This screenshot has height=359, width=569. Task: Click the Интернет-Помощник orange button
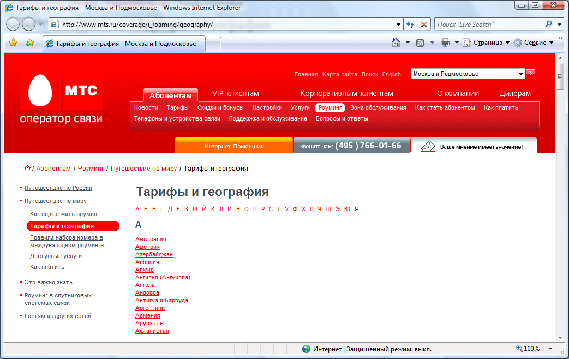234,146
